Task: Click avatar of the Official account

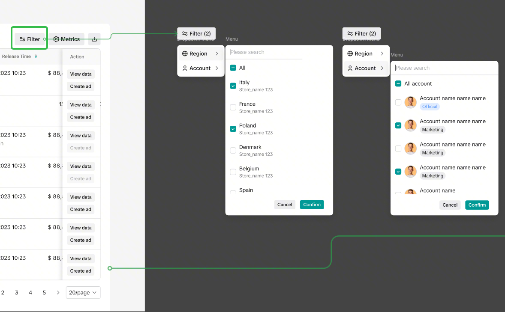Action: point(410,102)
